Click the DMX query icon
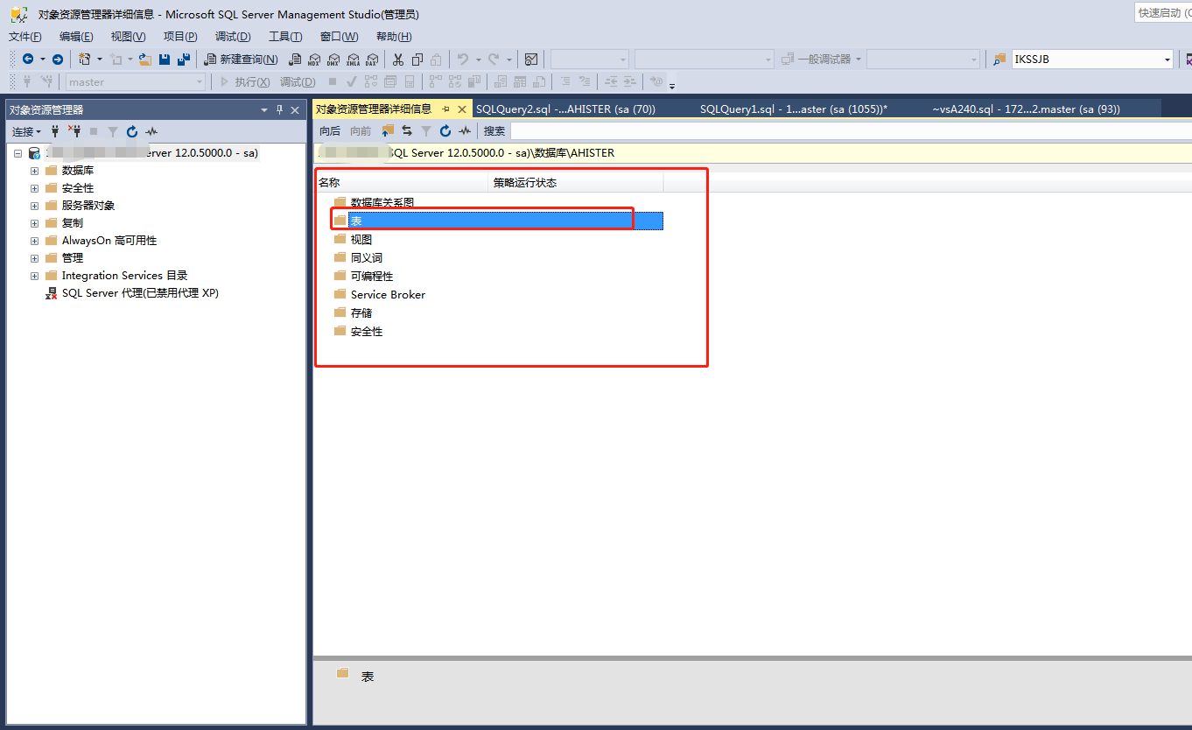The width and height of the screenshot is (1192, 730). [x=333, y=59]
